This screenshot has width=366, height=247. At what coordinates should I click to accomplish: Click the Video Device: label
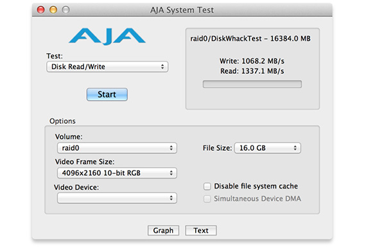(76, 187)
